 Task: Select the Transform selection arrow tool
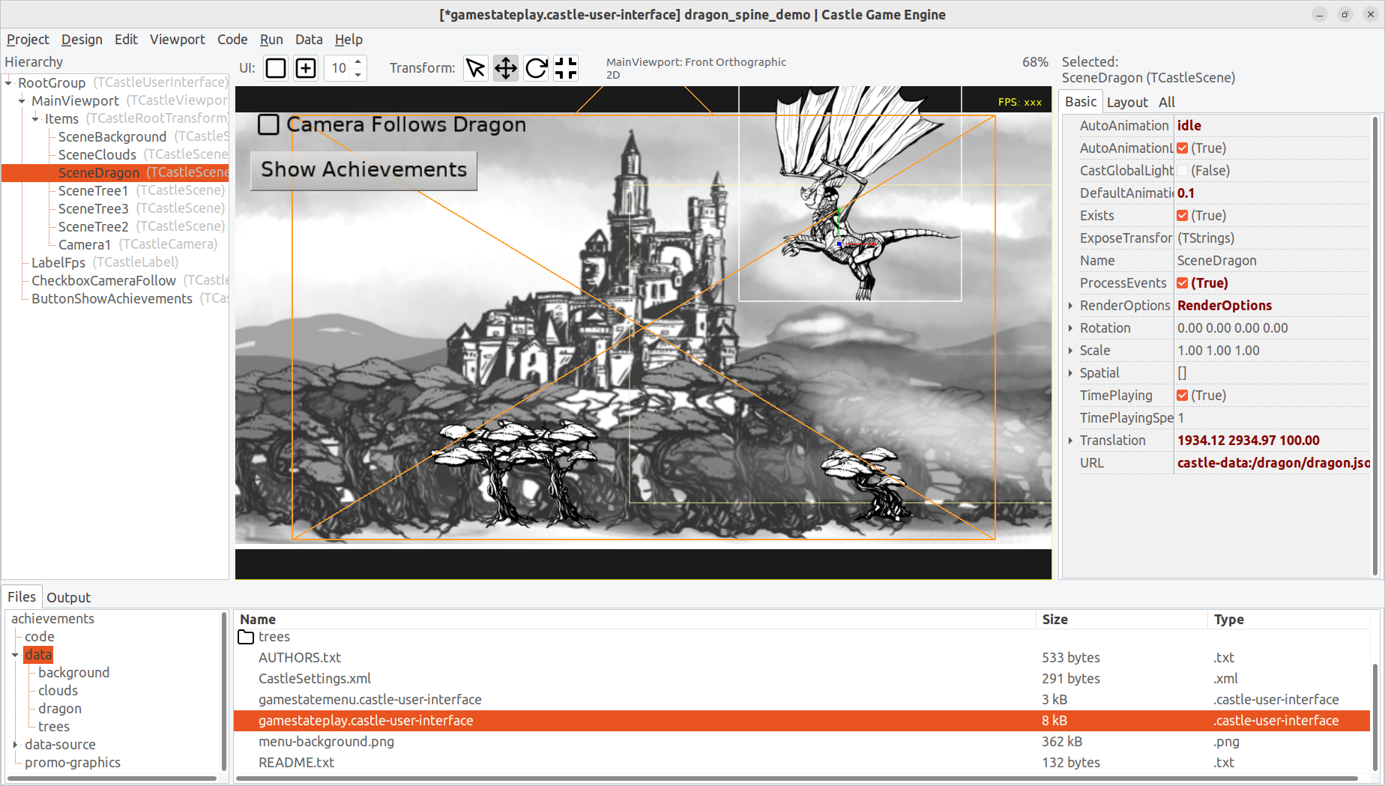(475, 68)
